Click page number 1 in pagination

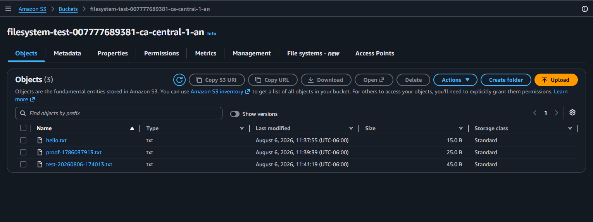click(x=546, y=113)
